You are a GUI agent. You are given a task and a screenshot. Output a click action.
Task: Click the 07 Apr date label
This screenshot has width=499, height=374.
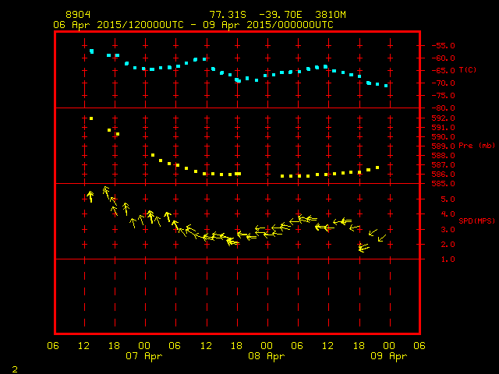(x=143, y=356)
